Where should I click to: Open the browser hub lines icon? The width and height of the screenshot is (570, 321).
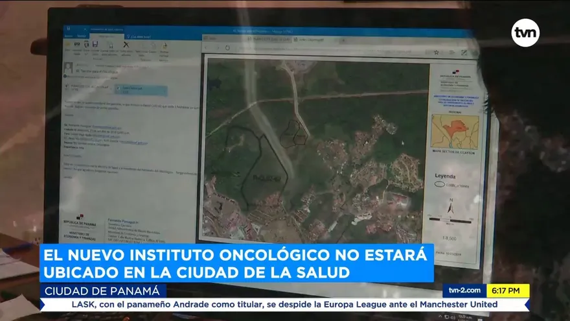tap(452, 53)
